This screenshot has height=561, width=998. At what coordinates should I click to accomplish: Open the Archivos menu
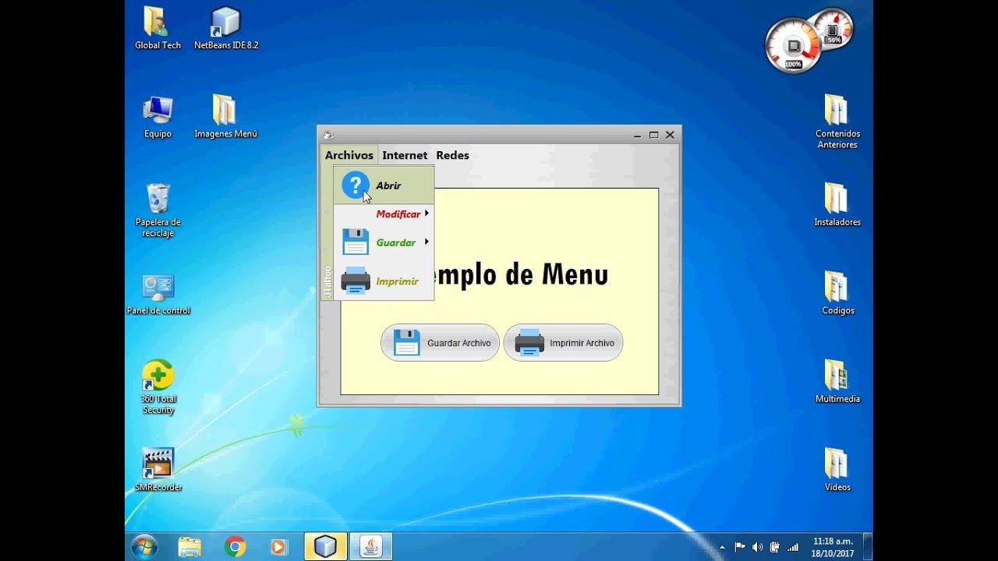349,155
